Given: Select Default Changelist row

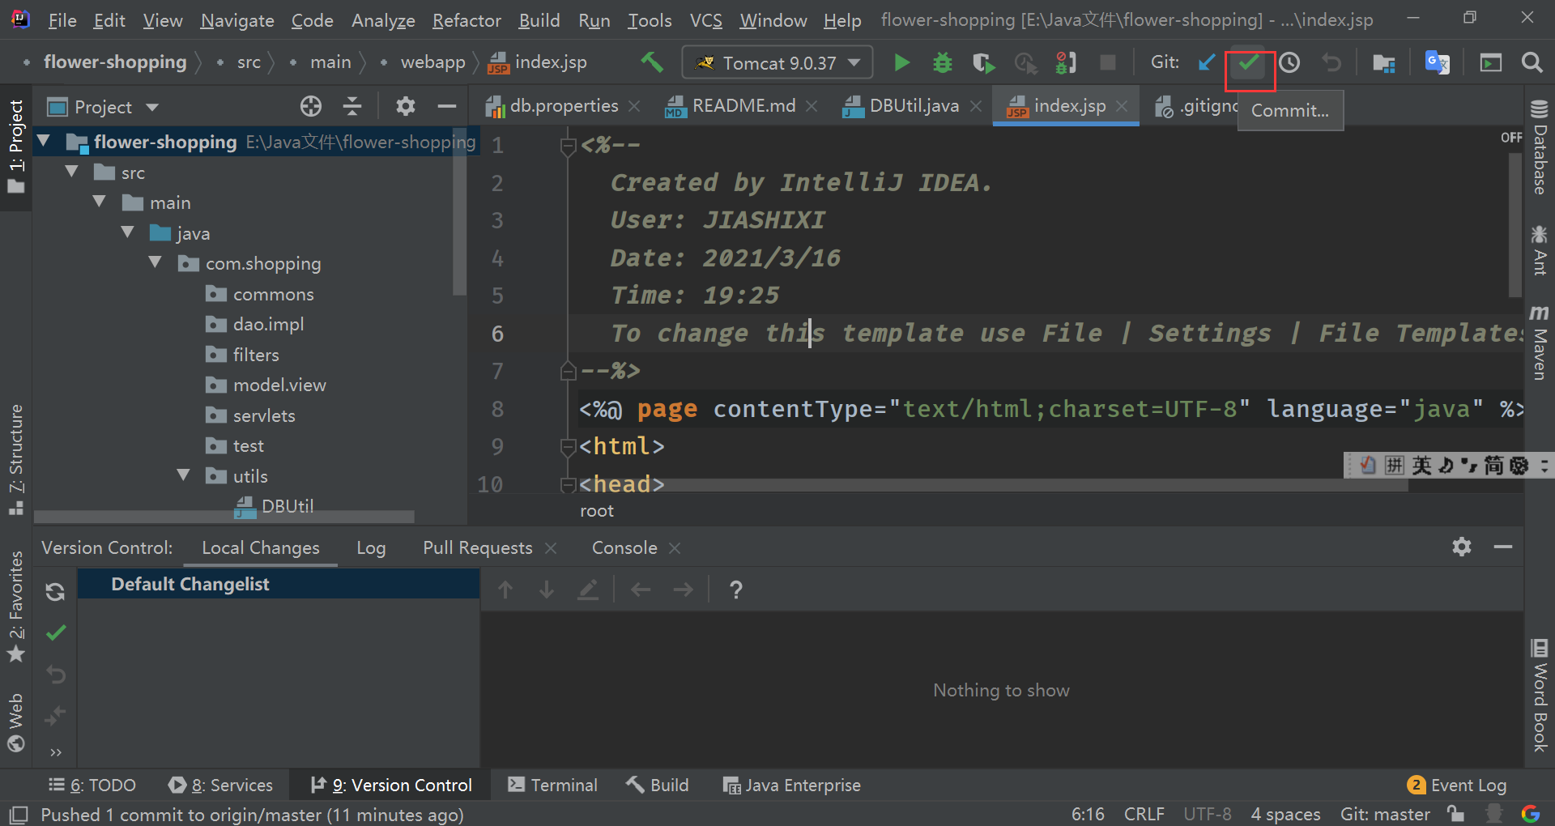Looking at the screenshot, I should click(279, 584).
